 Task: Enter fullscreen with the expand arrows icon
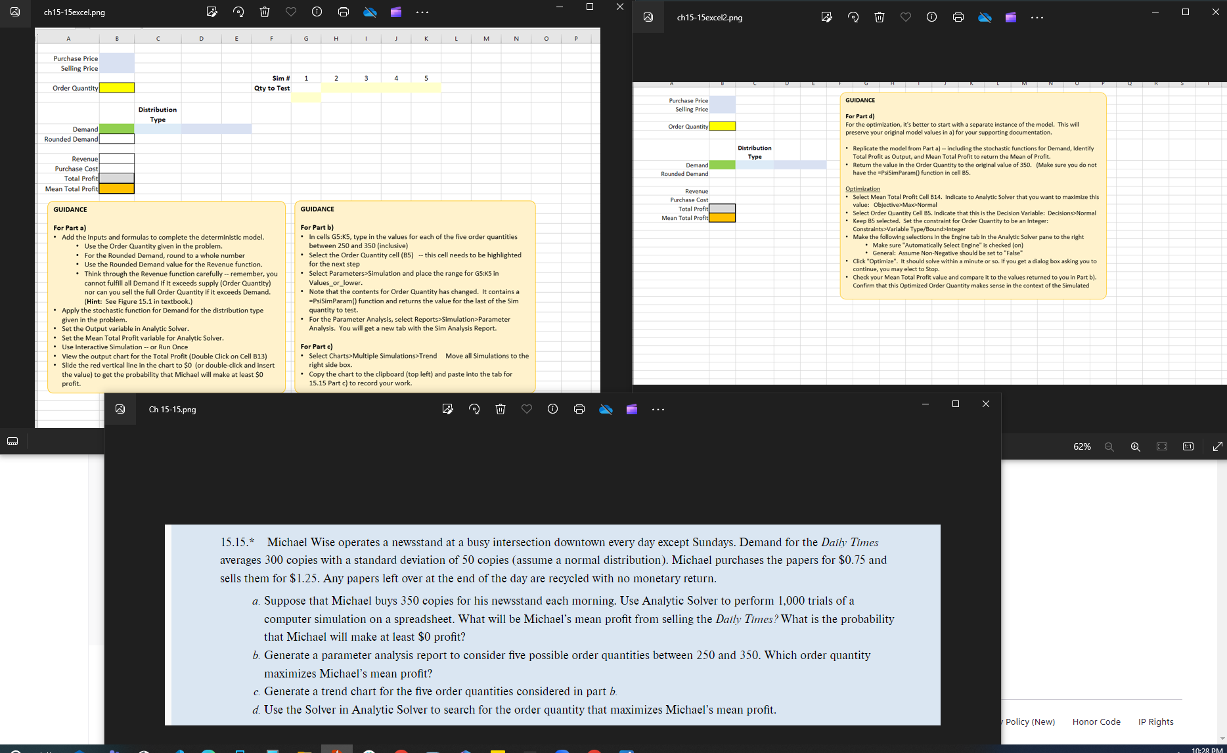pos(1217,446)
